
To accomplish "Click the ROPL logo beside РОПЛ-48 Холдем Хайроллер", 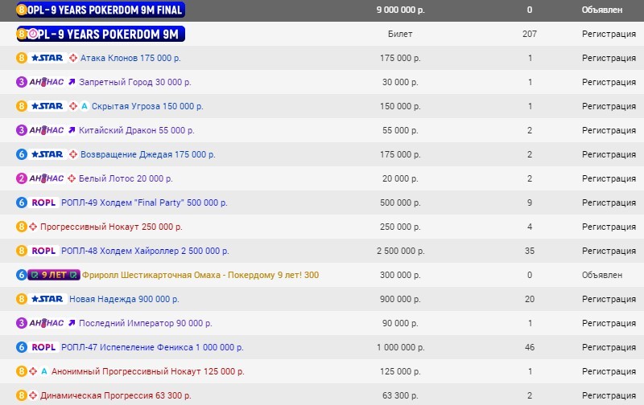I will pos(43,251).
